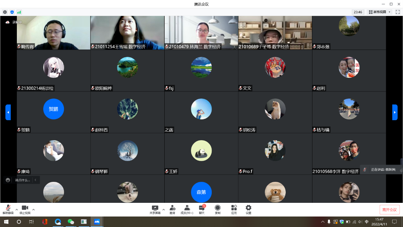
Task: Open the 应用 apps icon
Action: click(x=234, y=209)
